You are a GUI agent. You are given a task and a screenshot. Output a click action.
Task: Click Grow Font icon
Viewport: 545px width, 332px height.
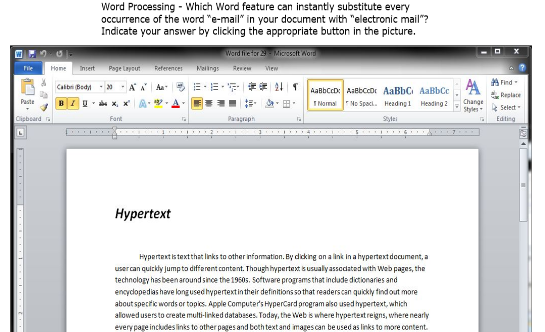[x=132, y=87]
